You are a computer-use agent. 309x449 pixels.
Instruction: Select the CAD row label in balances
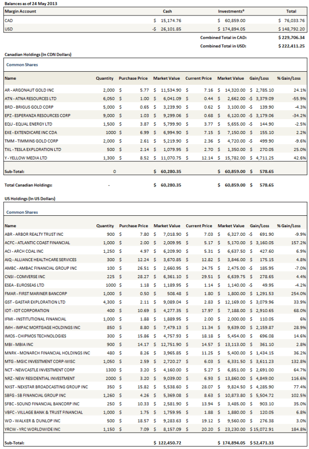point(9,20)
